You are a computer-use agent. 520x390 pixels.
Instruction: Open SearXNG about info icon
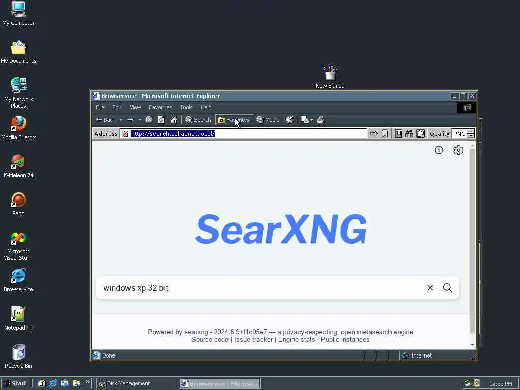[439, 150]
